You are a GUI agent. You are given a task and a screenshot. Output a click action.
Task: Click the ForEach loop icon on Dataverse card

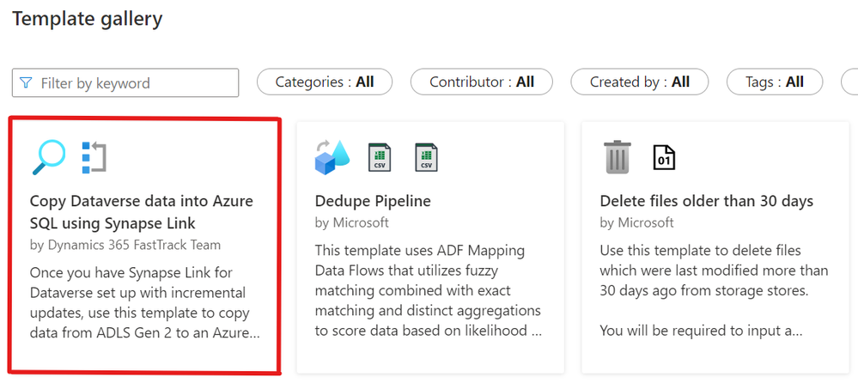(x=94, y=157)
